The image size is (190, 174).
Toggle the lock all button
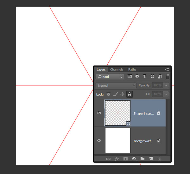[x=129, y=94]
